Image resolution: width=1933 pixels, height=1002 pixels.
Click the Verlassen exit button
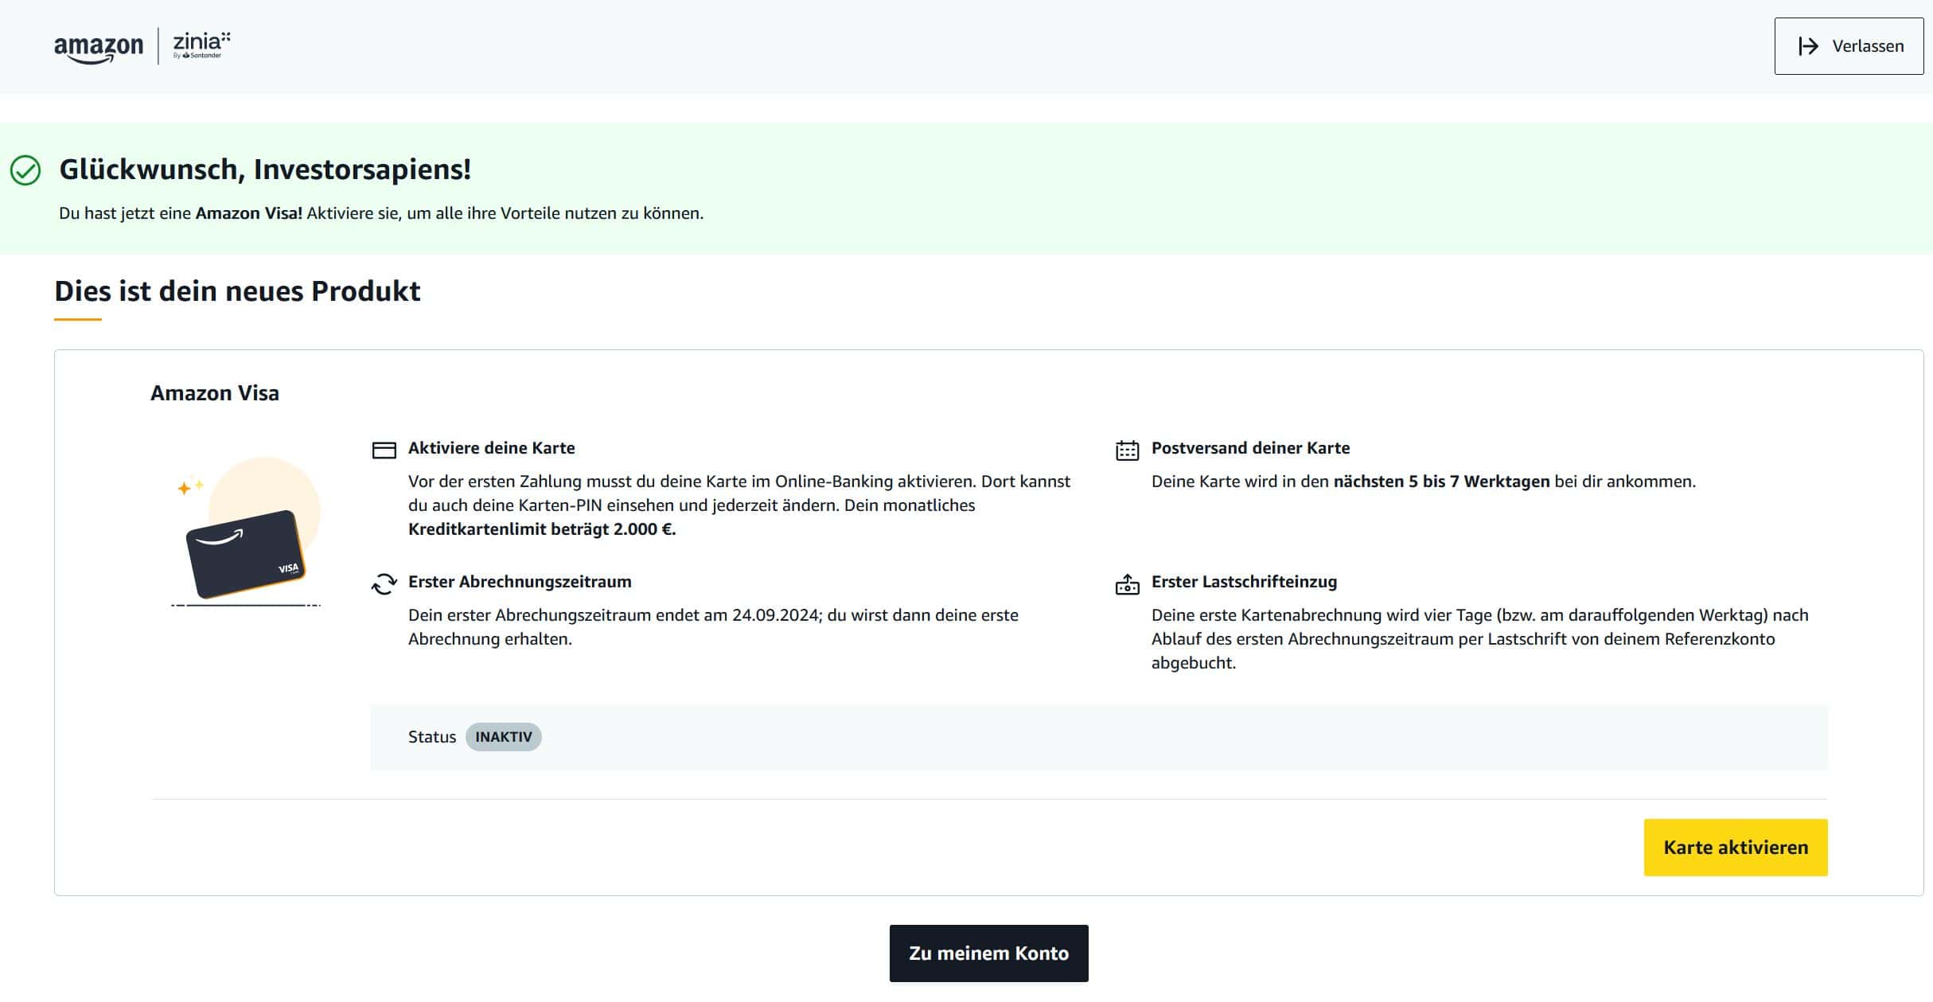(x=1849, y=46)
